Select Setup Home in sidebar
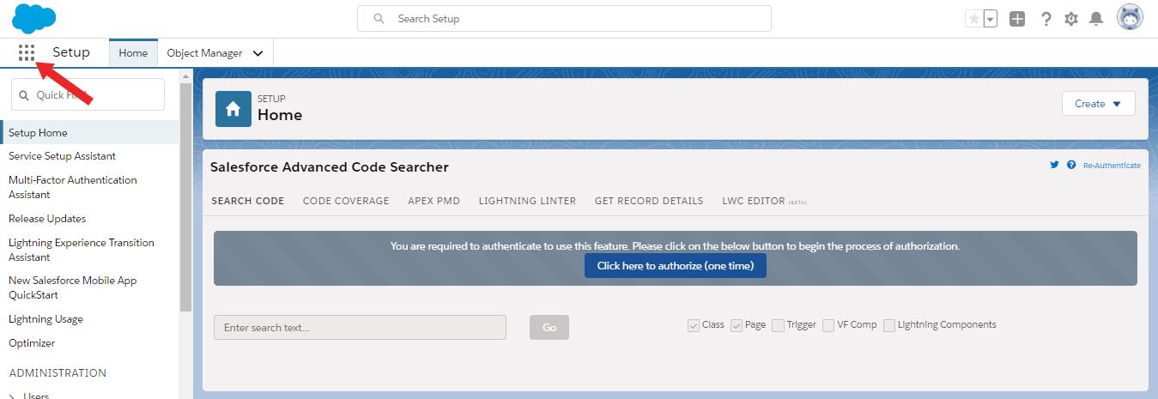The height and width of the screenshot is (399, 1158). pyautogui.click(x=89, y=133)
